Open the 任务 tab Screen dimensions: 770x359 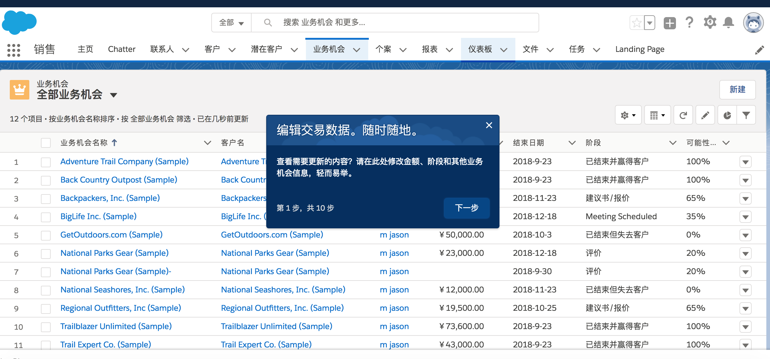point(577,49)
